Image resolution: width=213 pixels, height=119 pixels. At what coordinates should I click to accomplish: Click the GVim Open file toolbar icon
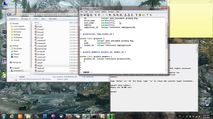click(81, 15)
